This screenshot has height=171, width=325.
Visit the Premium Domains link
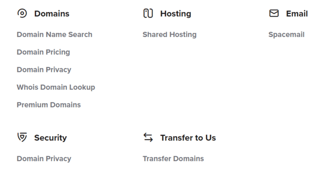coord(49,105)
